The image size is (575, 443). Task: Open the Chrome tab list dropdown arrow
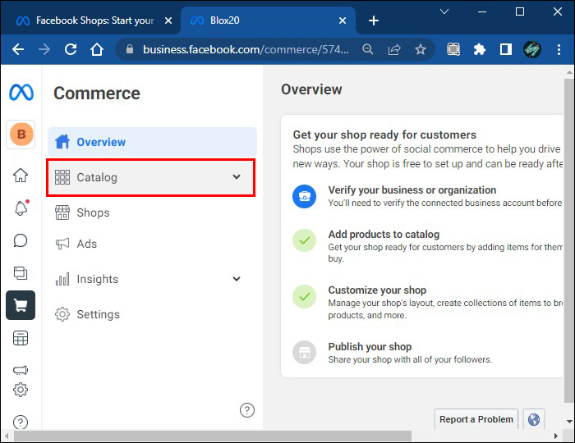click(x=444, y=11)
